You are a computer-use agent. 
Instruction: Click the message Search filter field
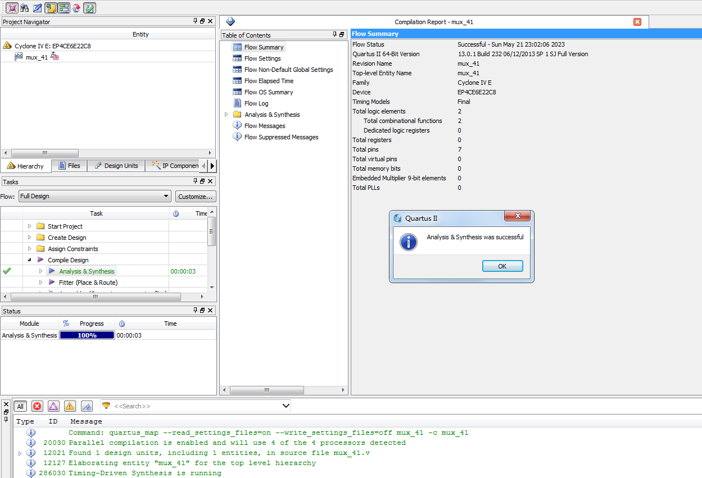[x=195, y=406]
